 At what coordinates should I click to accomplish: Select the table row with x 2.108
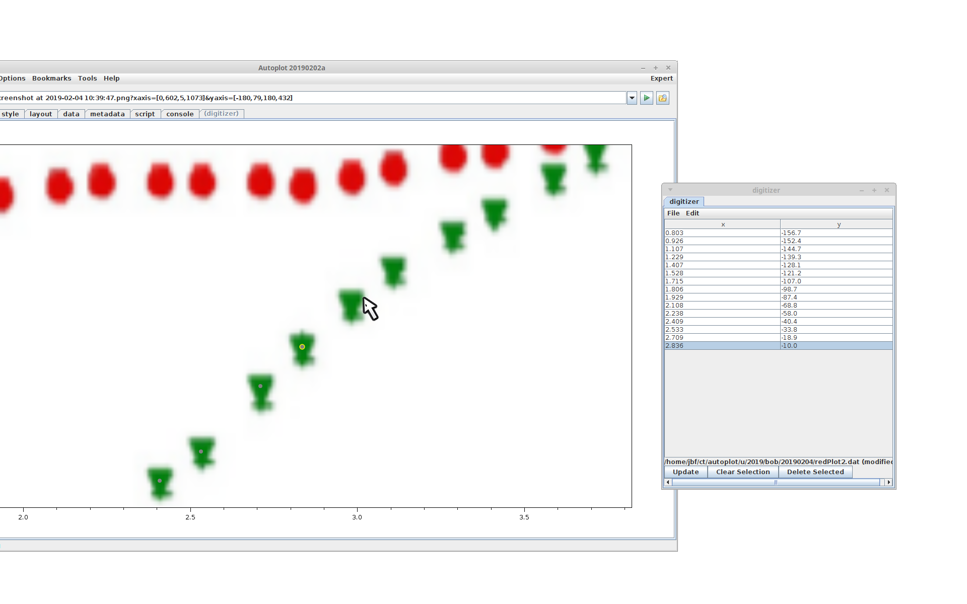[779, 306]
